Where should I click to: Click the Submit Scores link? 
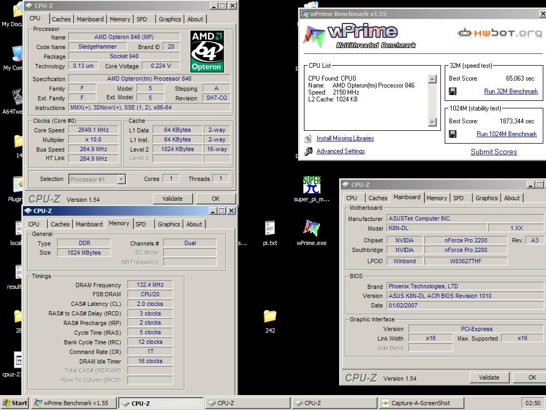[x=494, y=152]
